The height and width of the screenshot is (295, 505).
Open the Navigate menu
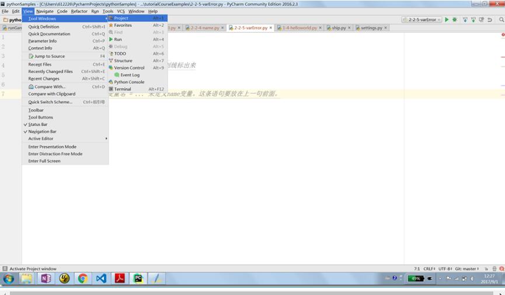(45, 11)
